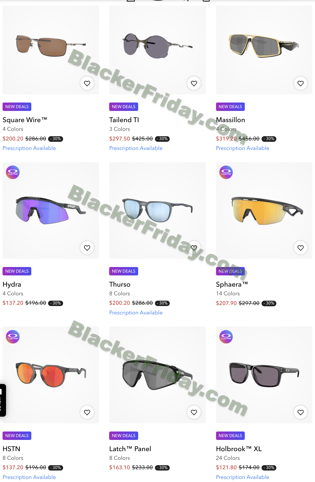Click the Custom badge on HSTN product
Screen dimensions: 315x482
coord(13,337)
